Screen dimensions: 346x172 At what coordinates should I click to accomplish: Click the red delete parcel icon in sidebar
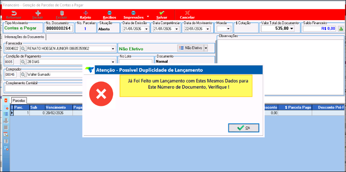pos(6,100)
